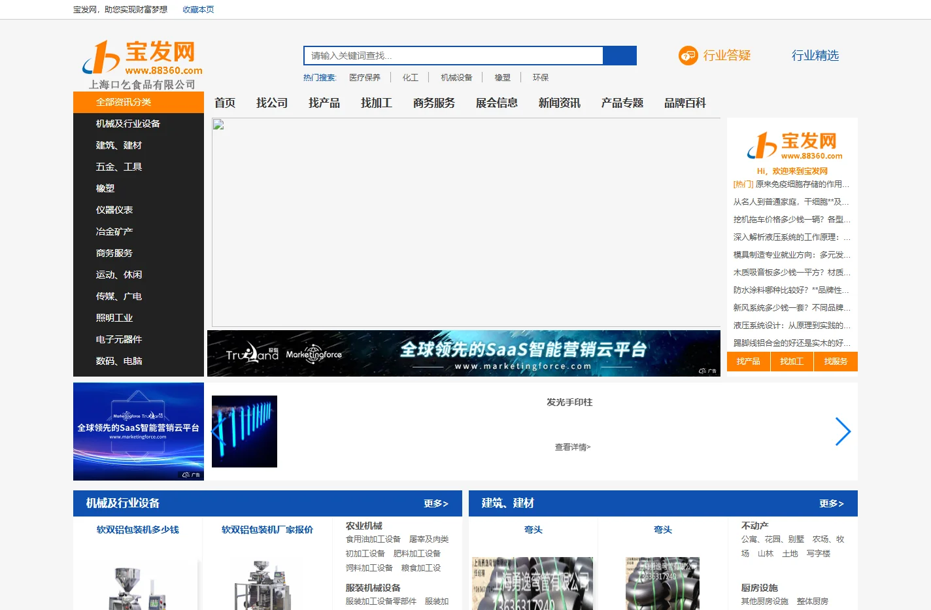Open 产品专题 navigation item
This screenshot has width=931, height=610.
[x=622, y=103]
